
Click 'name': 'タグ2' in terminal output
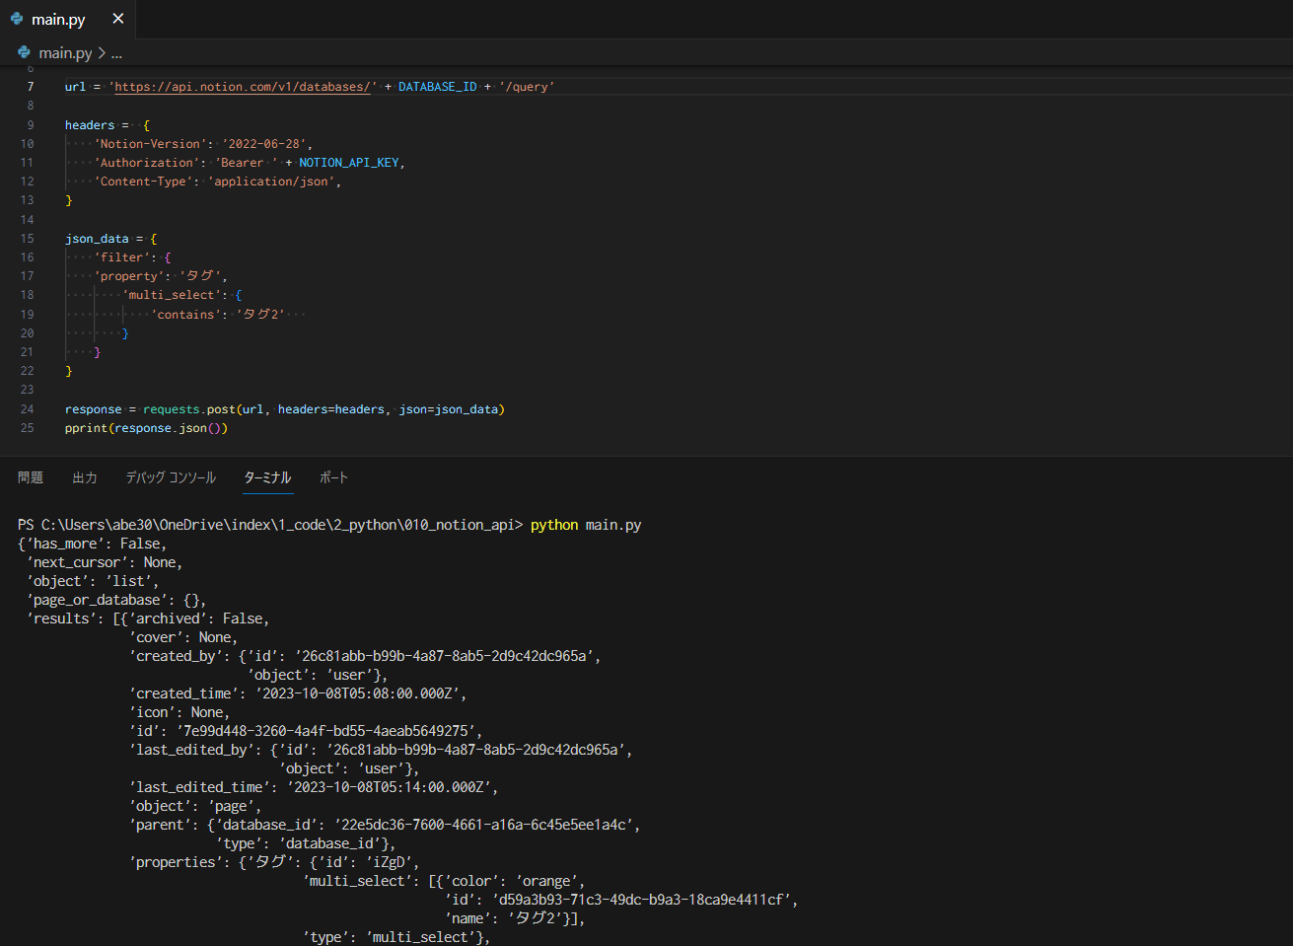pyautogui.click(x=504, y=918)
